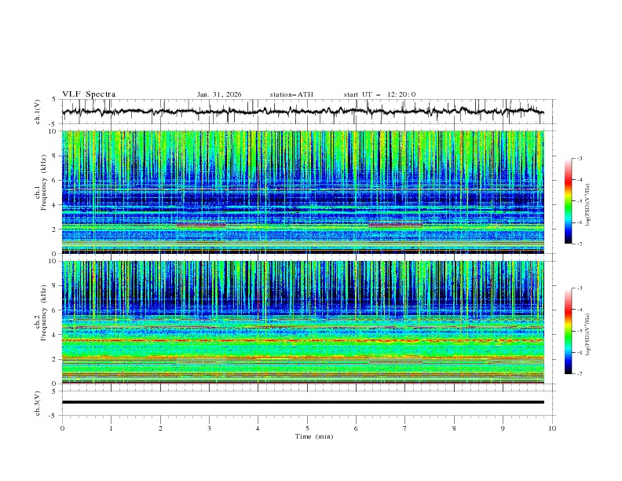Click the "ch.3(V)" axis label
The image size is (622, 481).
(x=38, y=403)
